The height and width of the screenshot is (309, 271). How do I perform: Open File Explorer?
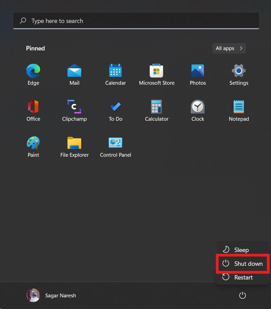74,147
